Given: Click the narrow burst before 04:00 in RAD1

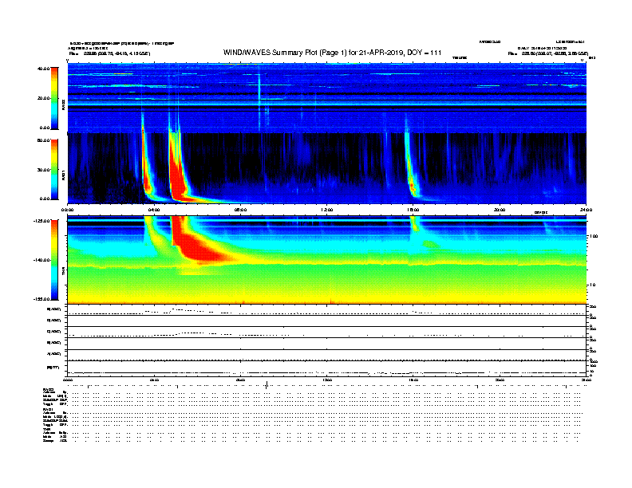Looking at the screenshot, I should 145,169.
